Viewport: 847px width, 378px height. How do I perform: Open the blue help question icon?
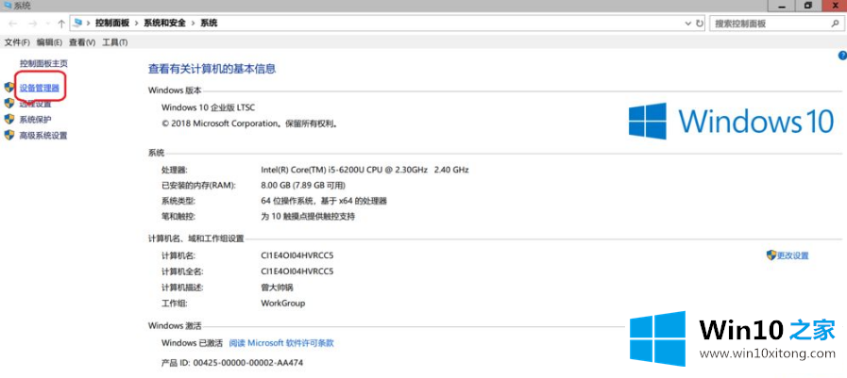(x=841, y=55)
